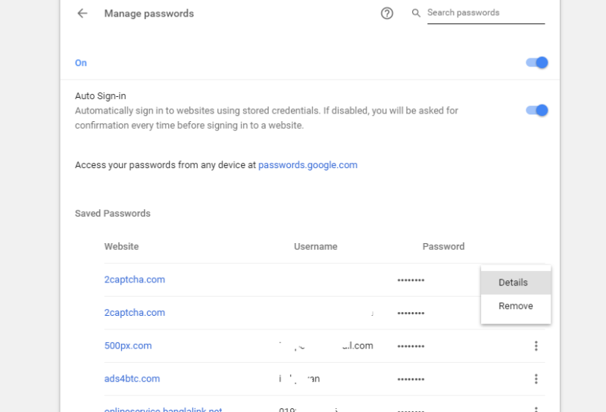Click the Username column header
The width and height of the screenshot is (606, 412).
click(316, 247)
